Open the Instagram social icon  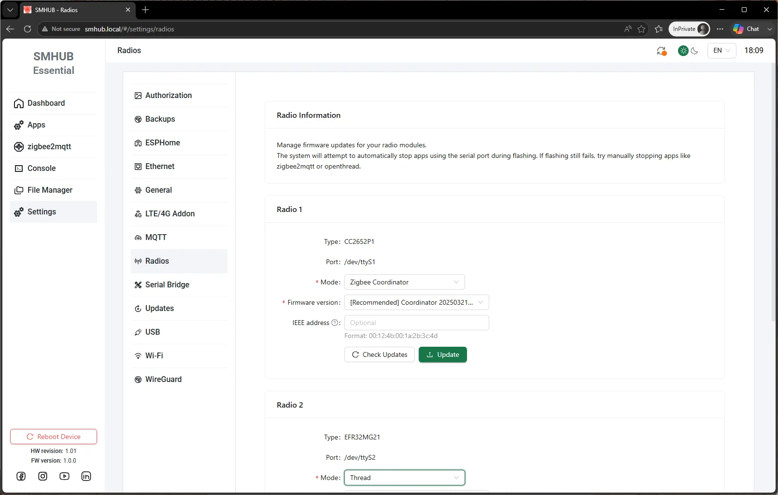click(x=43, y=476)
